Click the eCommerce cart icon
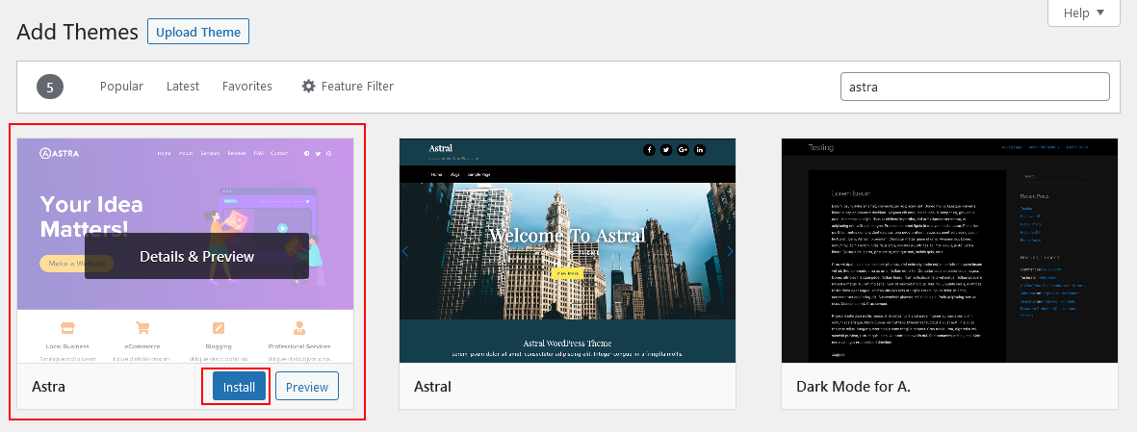 142,328
